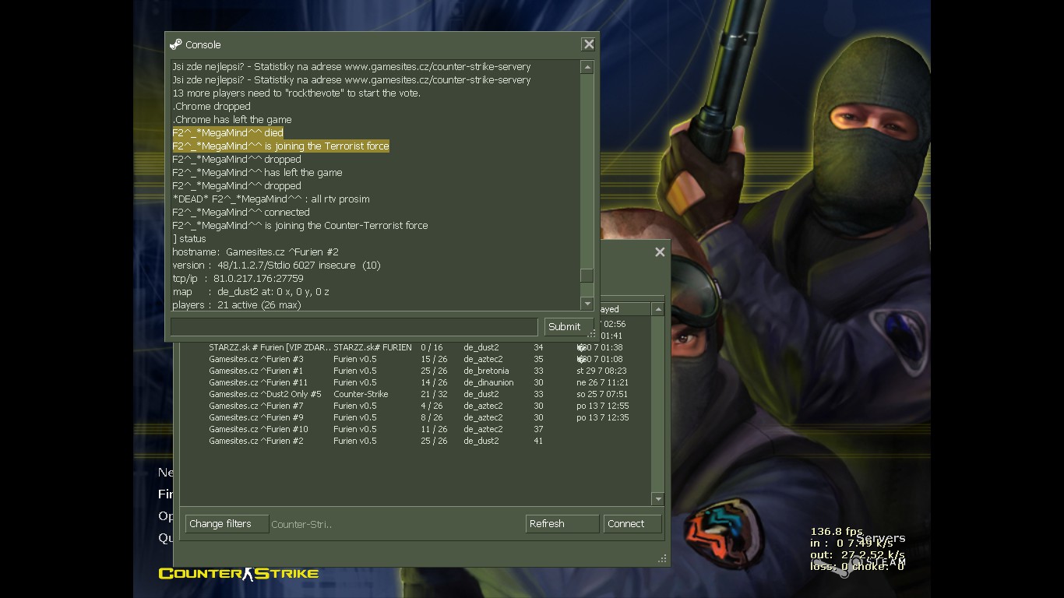Select server Gamesites.cz ^Furien #3
This screenshot has height=598, width=1064.
pos(416,359)
